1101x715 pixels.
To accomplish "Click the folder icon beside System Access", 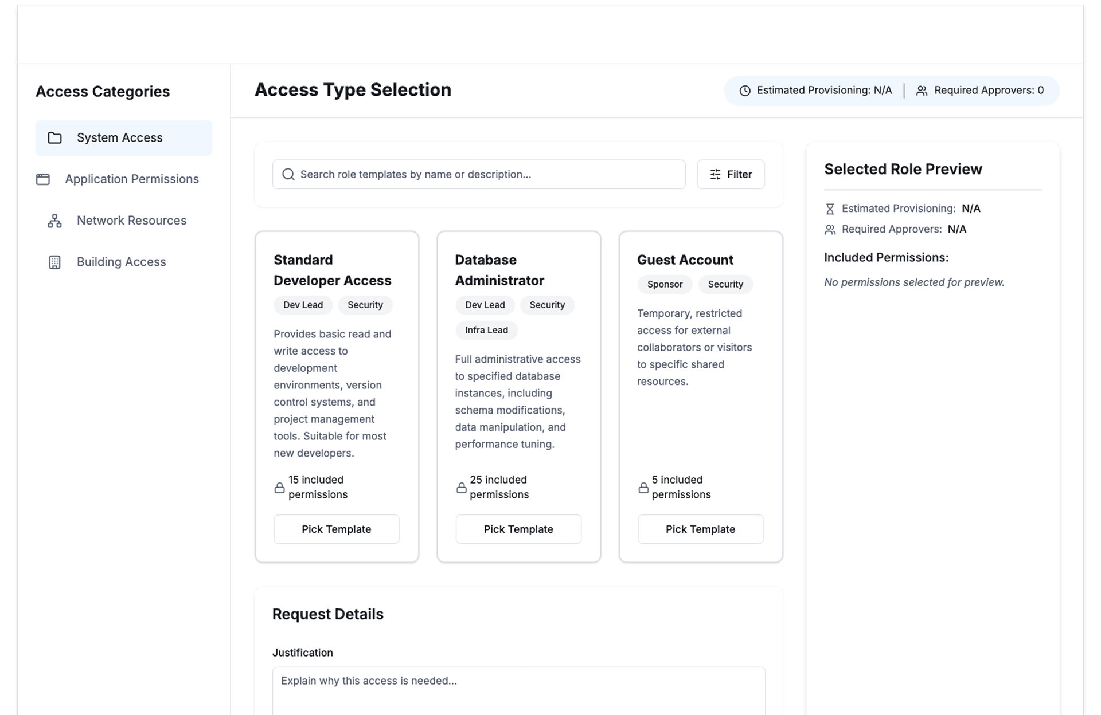I will coord(54,138).
